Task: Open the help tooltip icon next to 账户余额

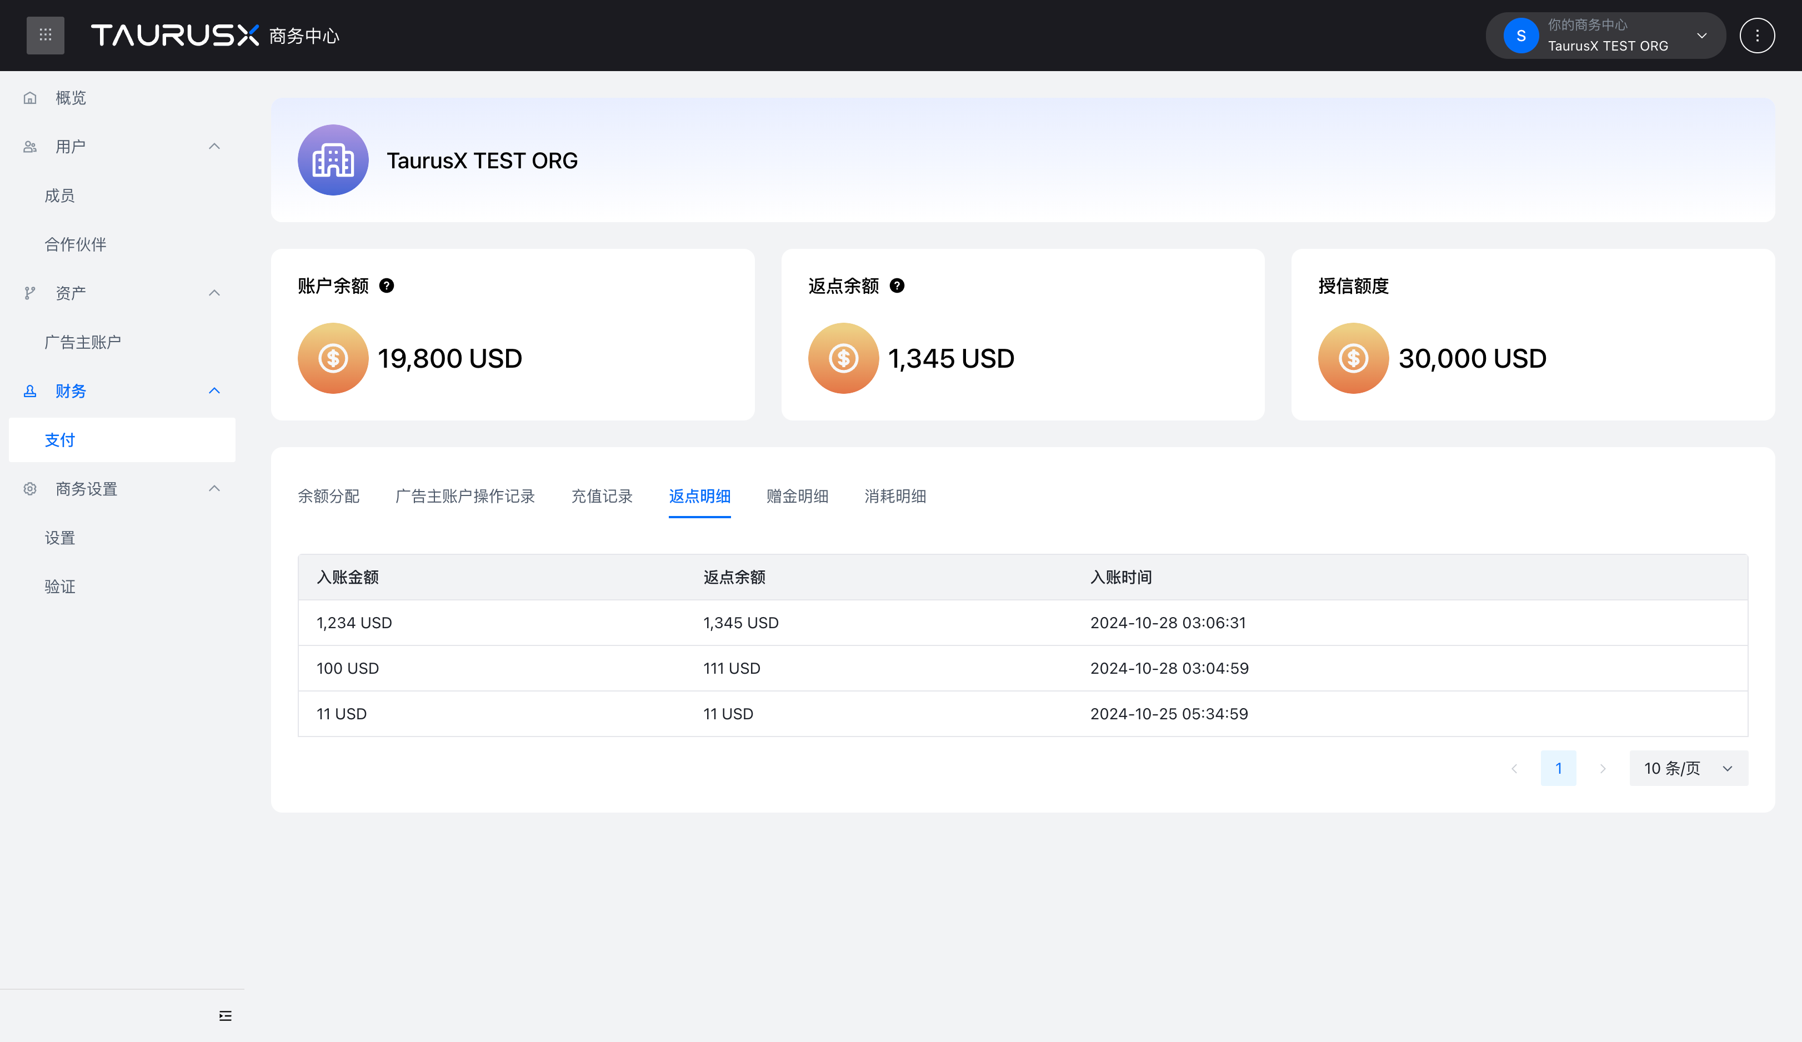Action: (x=387, y=286)
